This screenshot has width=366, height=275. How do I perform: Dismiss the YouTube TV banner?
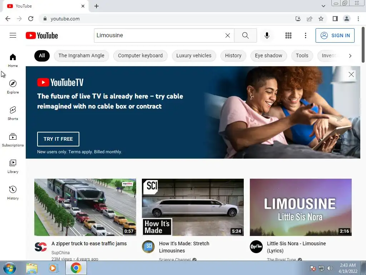(x=351, y=74)
